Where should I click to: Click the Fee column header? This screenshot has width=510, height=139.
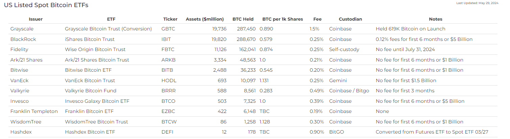click(317, 19)
